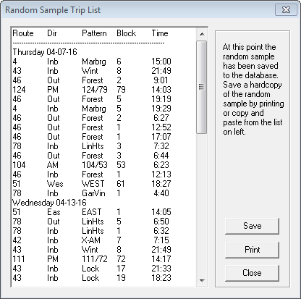
Task: Click the 14:05 time value
Action: point(161,212)
